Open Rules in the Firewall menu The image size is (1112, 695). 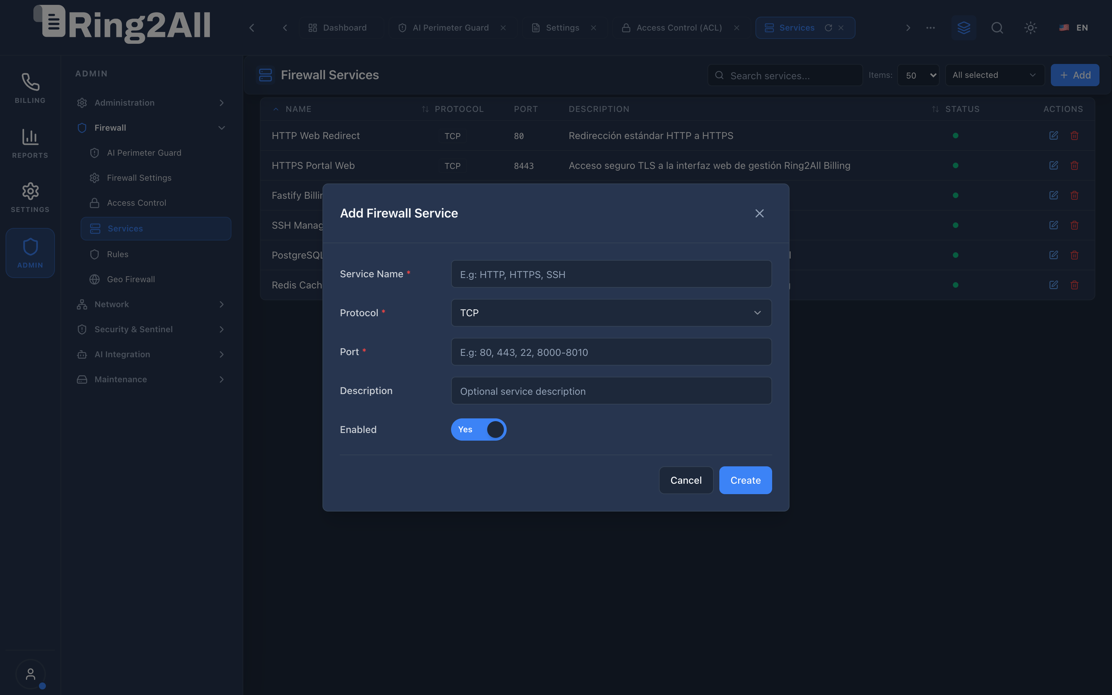point(118,254)
